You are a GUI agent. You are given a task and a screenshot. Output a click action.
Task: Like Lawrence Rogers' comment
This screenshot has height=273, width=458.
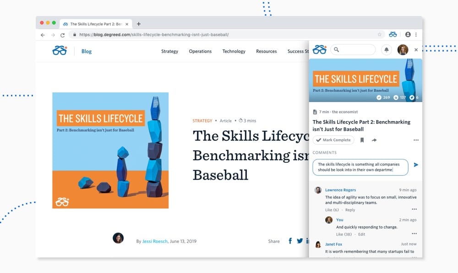(332, 210)
